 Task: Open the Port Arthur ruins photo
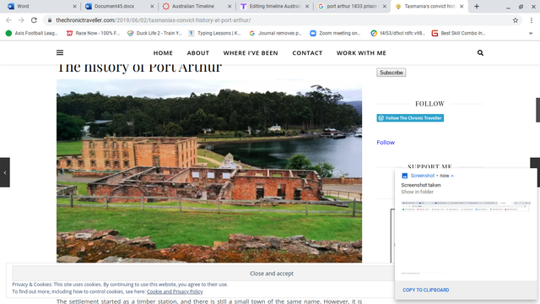coord(209,171)
